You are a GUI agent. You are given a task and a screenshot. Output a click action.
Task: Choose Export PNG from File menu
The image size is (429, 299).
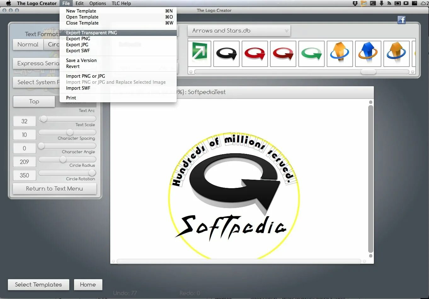point(118,39)
